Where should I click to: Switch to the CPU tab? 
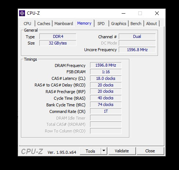[x=28, y=24]
